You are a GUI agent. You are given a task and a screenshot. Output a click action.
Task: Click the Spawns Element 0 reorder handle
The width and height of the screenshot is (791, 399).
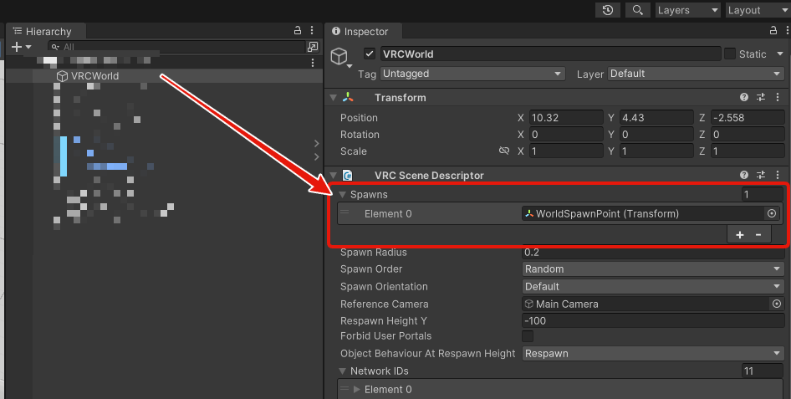point(344,212)
